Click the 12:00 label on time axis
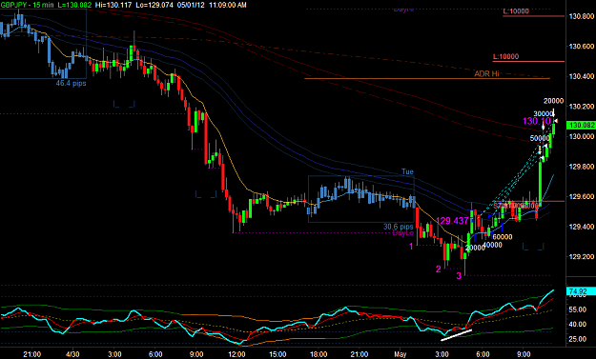596x359 pixels. click(236, 354)
